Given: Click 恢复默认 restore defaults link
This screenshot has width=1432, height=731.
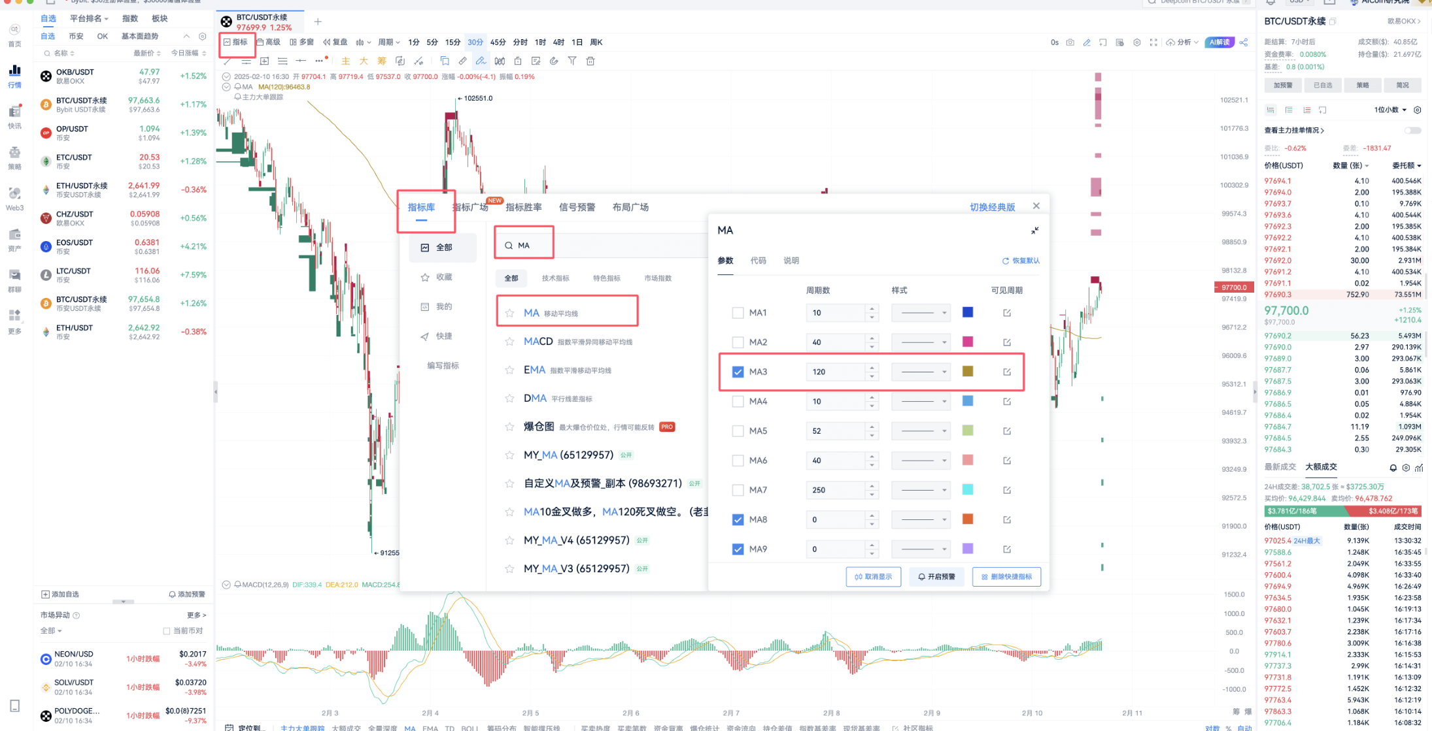Looking at the screenshot, I should coord(1021,261).
